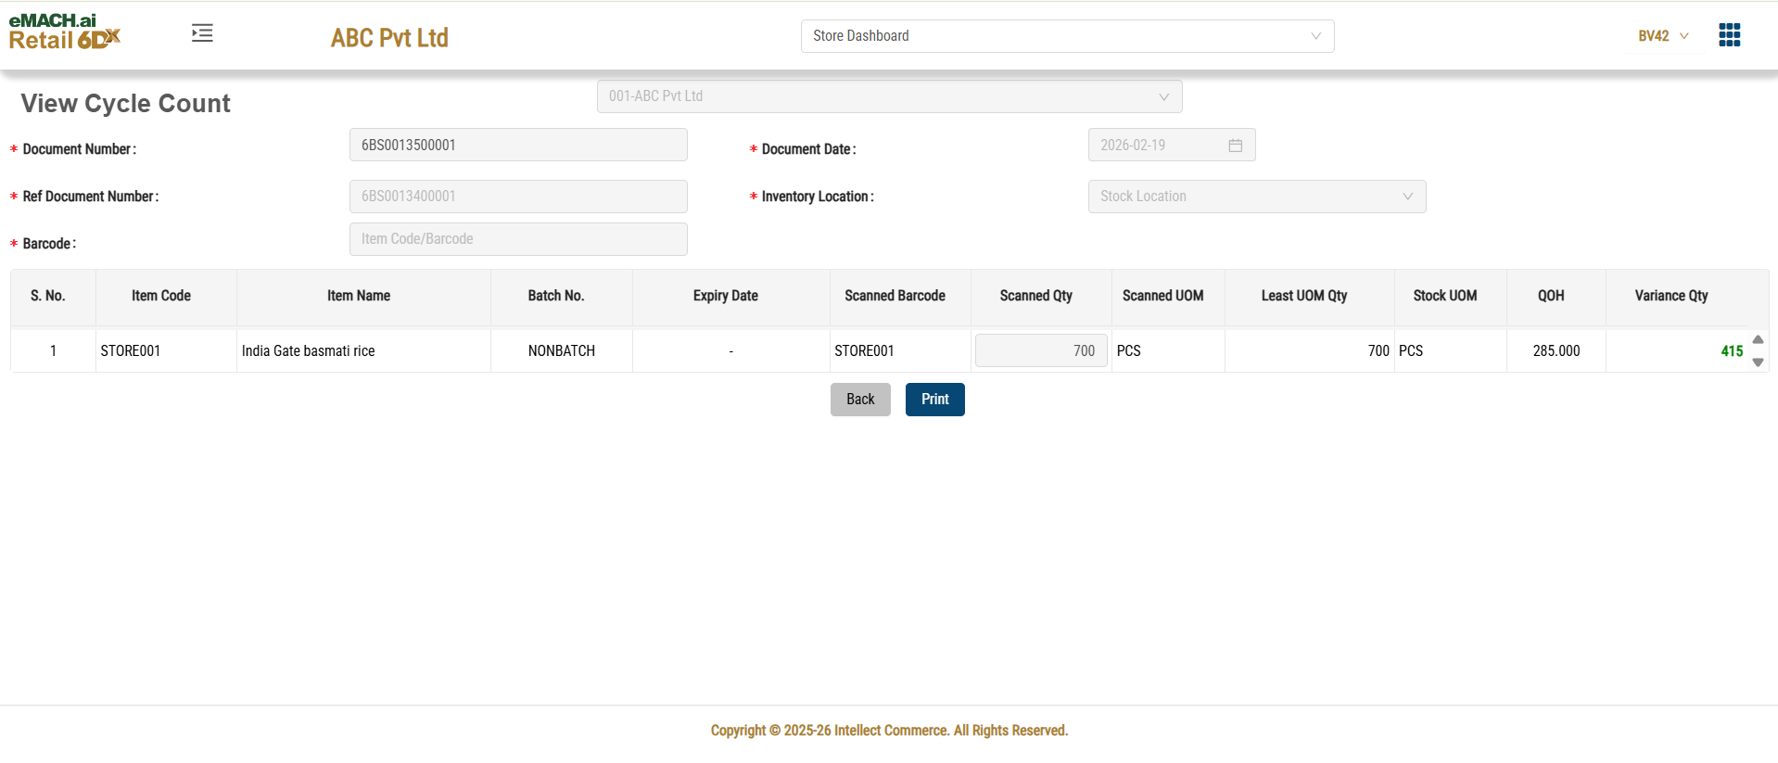Click the Ref Document Number field

coord(518,197)
